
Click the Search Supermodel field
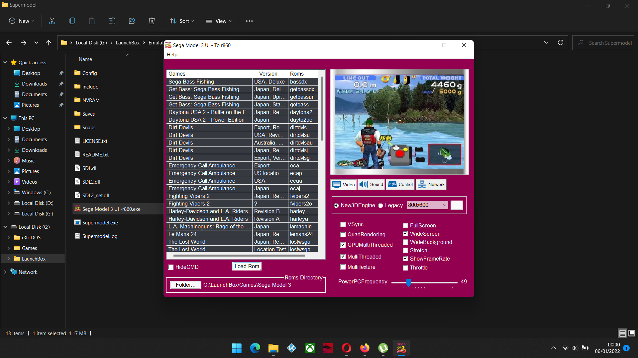tap(603, 43)
